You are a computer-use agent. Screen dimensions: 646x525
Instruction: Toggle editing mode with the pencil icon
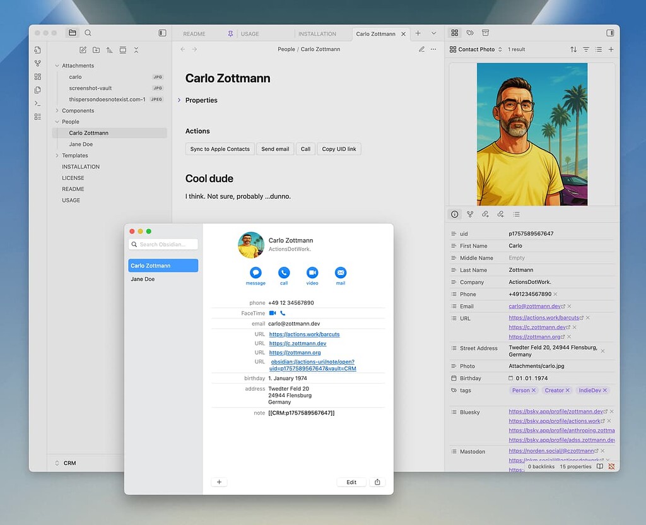pos(421,49)
